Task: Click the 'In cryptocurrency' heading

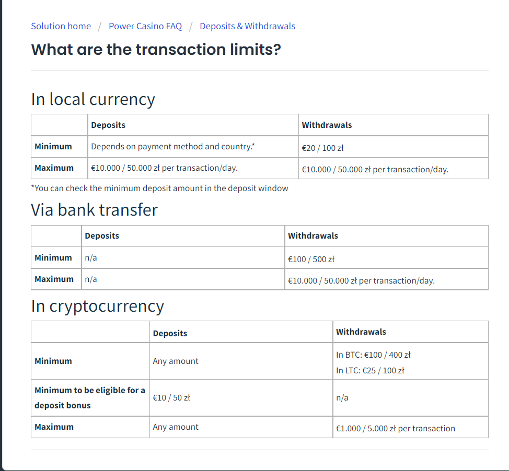Action: point(98,306)
